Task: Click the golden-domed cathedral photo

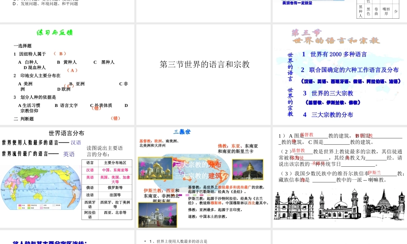Action: tap(155, 168)
